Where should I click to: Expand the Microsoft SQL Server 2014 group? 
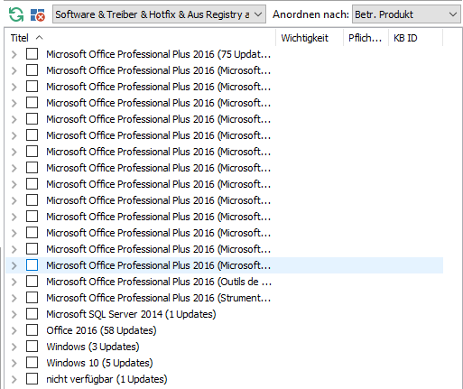(14, 314)
